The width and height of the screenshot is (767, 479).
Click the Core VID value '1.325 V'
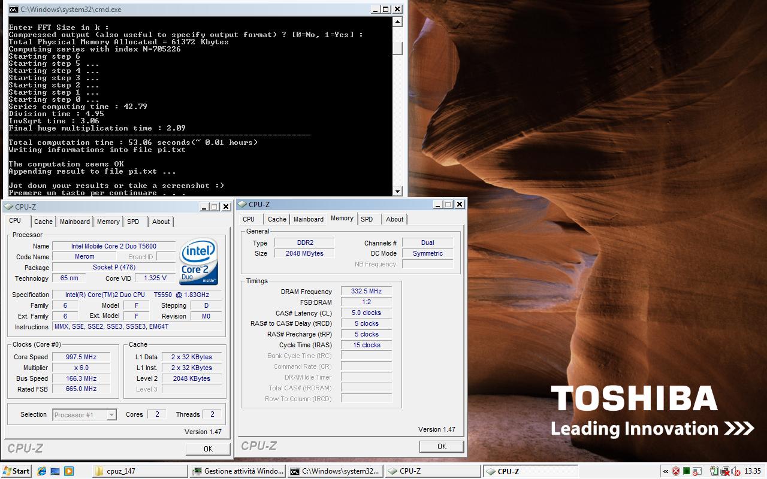(x=155, y=278)
